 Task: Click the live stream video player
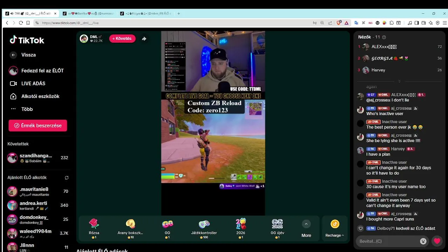[x=213, y=123]
